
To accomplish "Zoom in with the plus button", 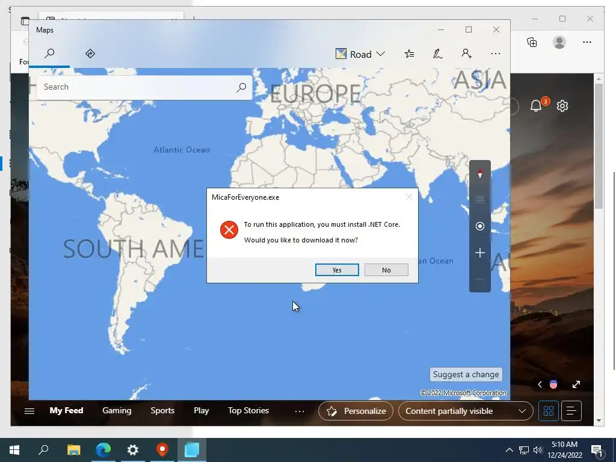I will pos(479,253).
